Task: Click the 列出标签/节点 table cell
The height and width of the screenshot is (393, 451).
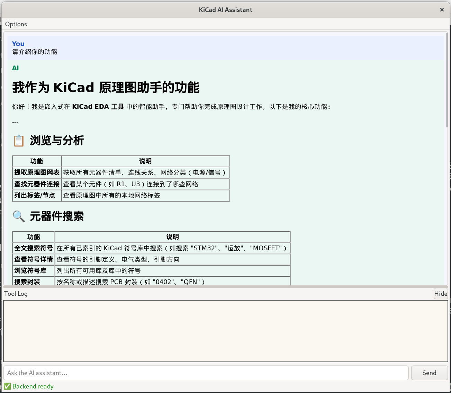Action: coord(35,195)
